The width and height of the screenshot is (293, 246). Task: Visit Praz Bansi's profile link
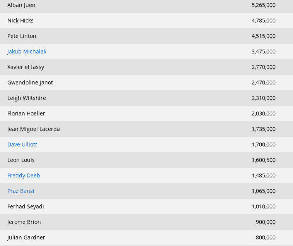21,191
